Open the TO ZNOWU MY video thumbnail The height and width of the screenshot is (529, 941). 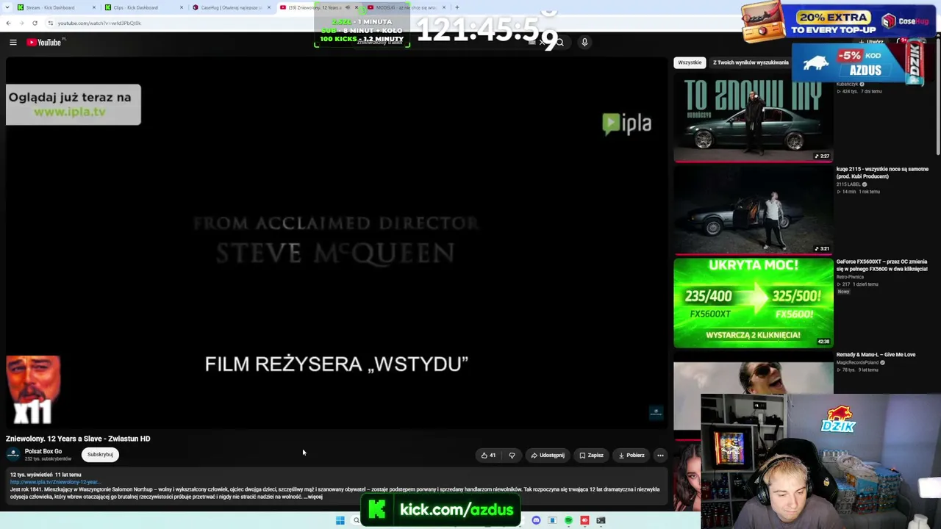click(754, 118)
